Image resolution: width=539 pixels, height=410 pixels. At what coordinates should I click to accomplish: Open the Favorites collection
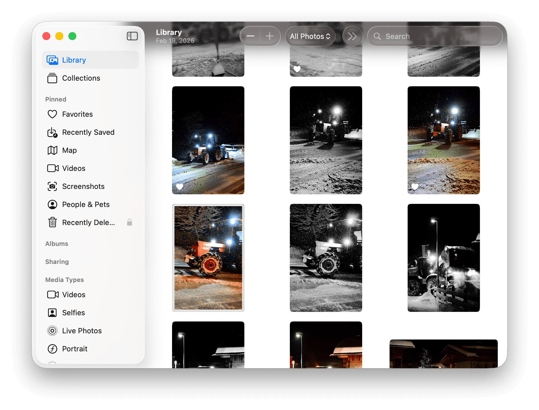click(77, 114)
